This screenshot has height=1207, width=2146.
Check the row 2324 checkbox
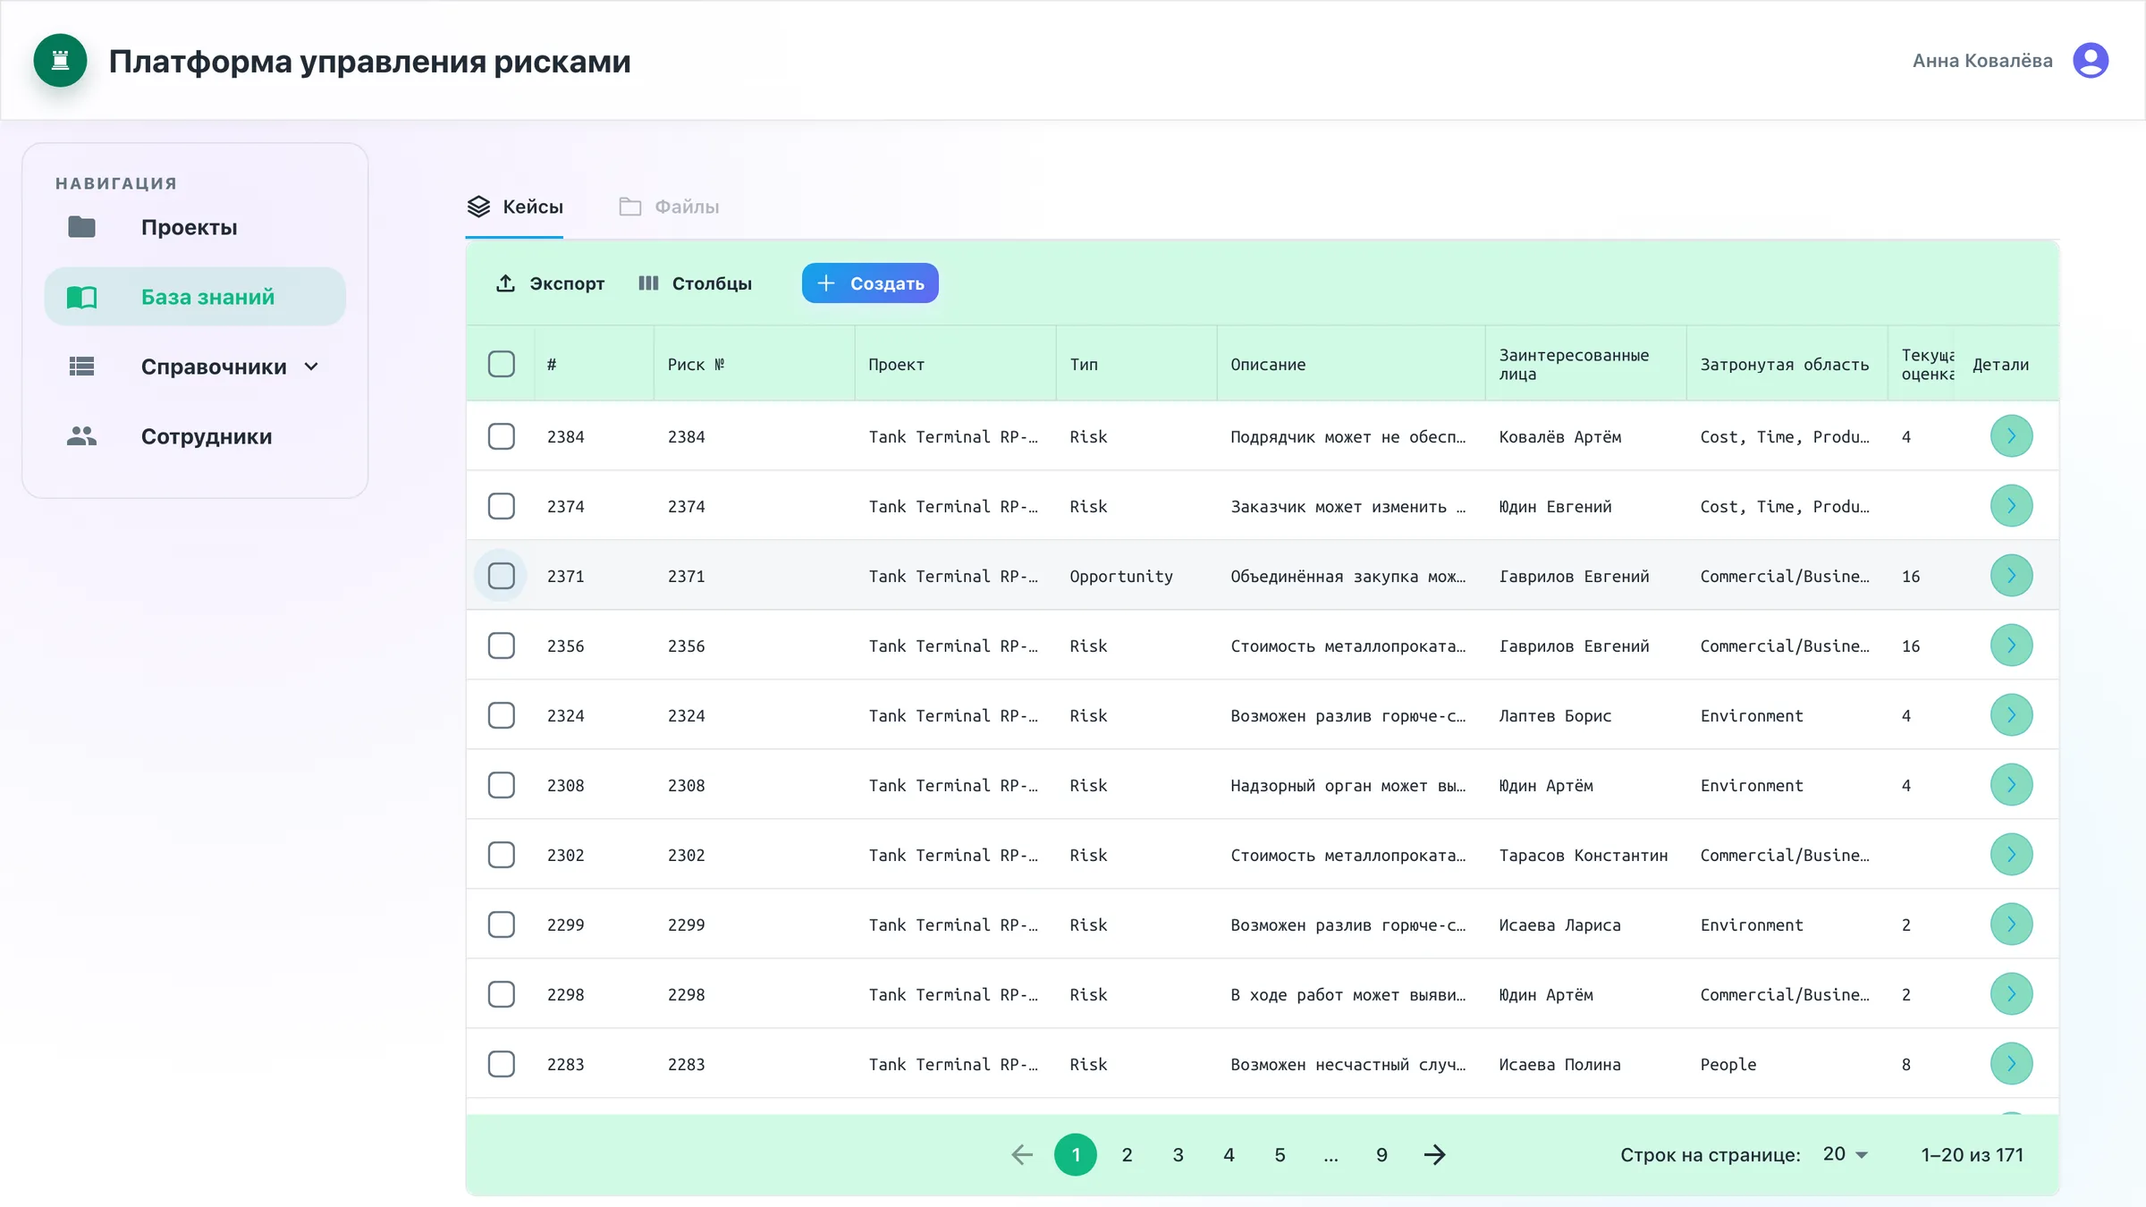click(502, 715)
